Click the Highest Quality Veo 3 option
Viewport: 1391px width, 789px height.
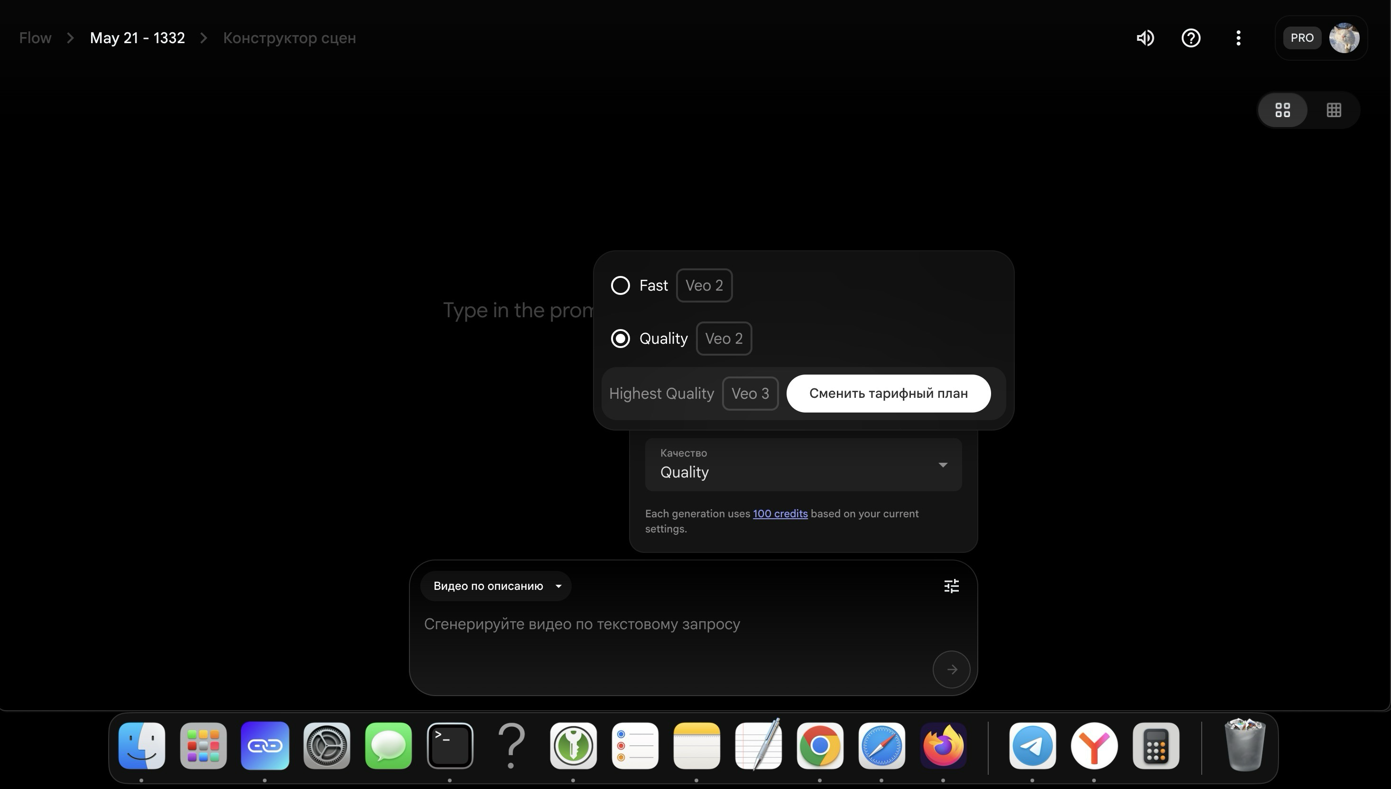(661, 394)
